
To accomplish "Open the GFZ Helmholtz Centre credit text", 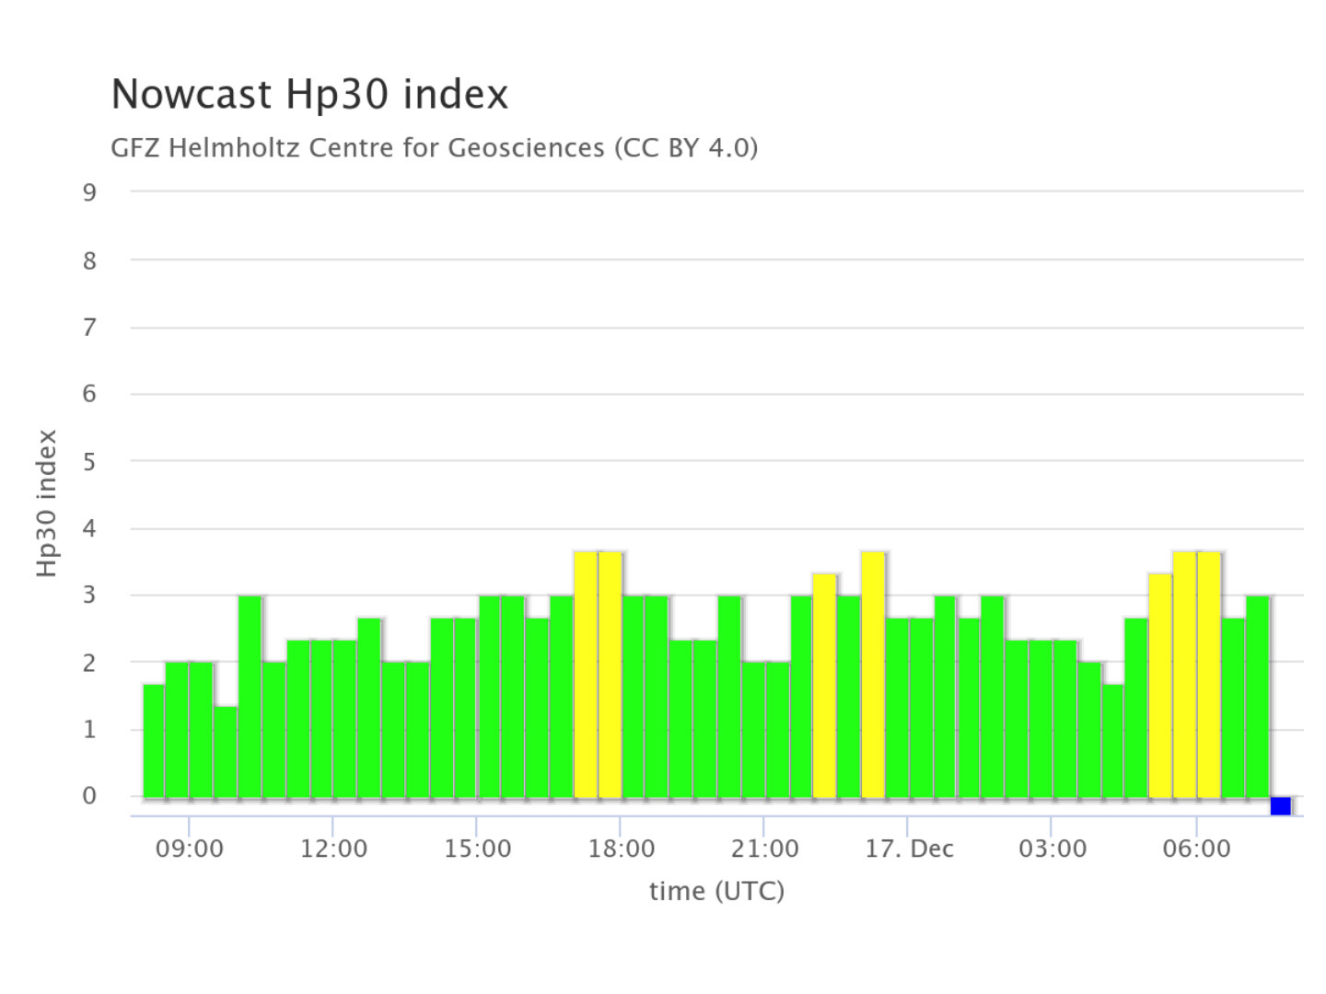I will coord(434,147).
